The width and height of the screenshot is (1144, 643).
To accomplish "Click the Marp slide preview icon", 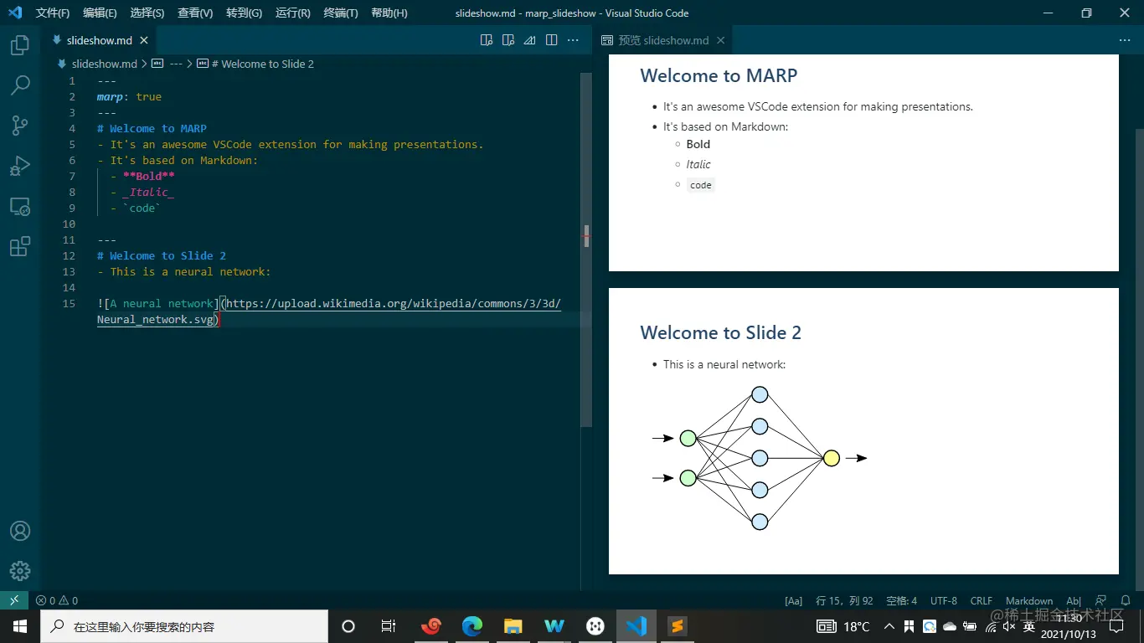I will click(x=529, y=39).
